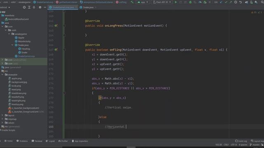This screenshot has height=148, width=264.
Task: Hide the project panel with minus icon
Action: [45, 7]
